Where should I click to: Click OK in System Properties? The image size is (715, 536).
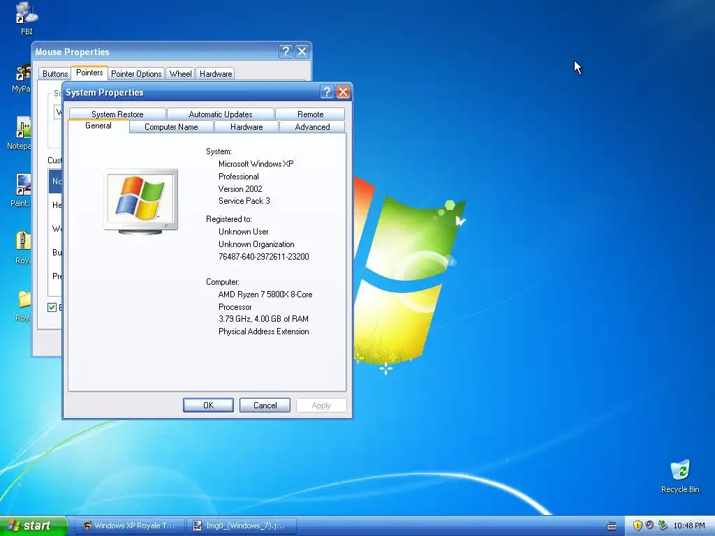point(208,405)
